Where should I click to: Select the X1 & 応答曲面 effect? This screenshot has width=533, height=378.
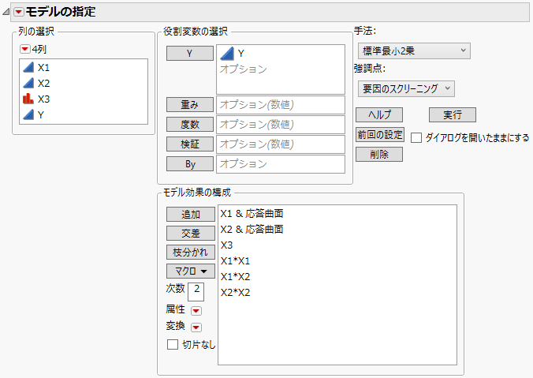252,213
